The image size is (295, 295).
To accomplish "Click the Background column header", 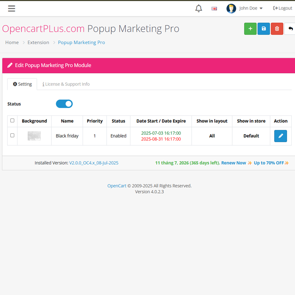I will click(x=34, y=121).
